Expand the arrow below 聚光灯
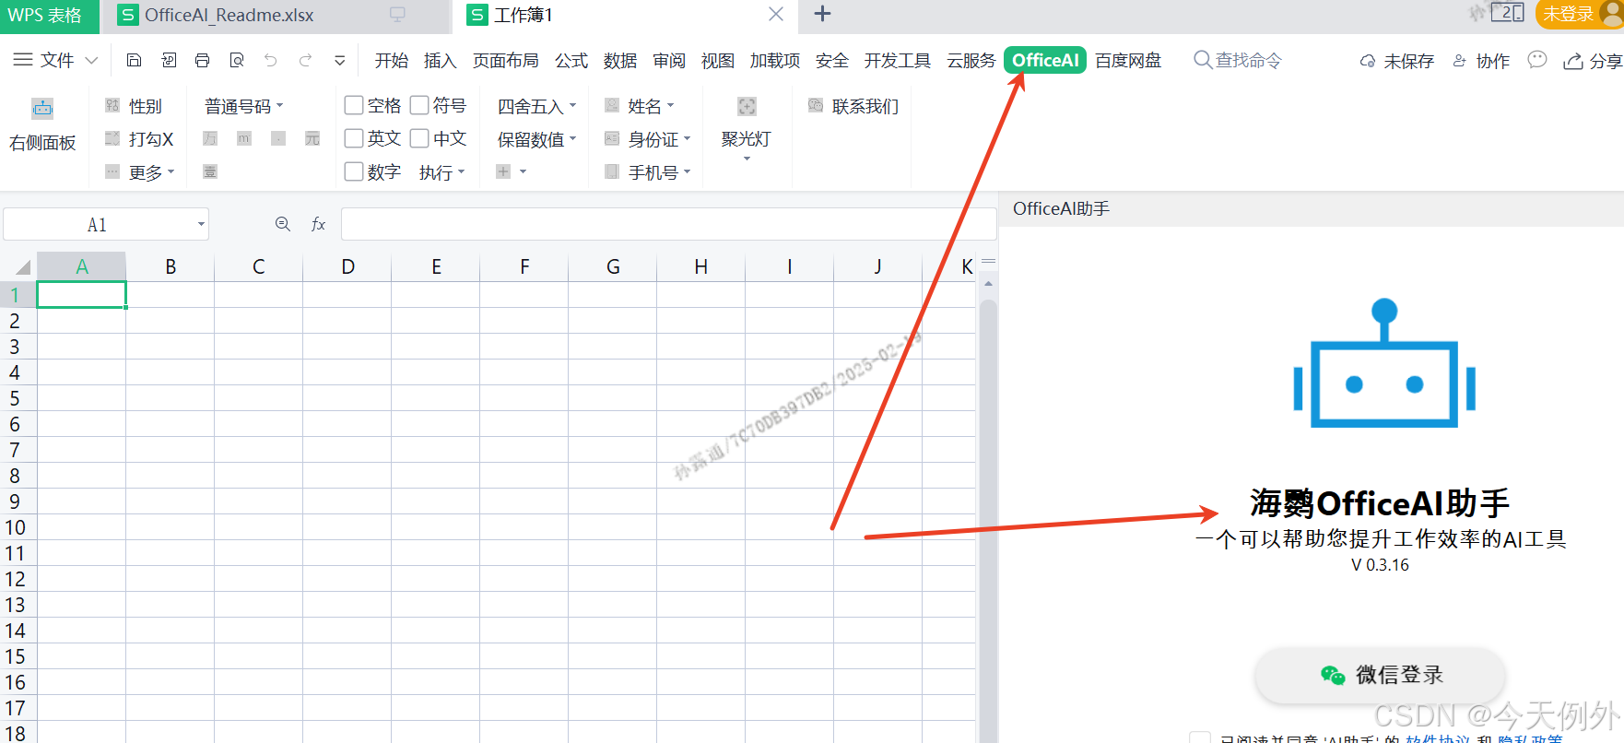Viewport: 1624px width, 743px height. (x=747, y=159)
